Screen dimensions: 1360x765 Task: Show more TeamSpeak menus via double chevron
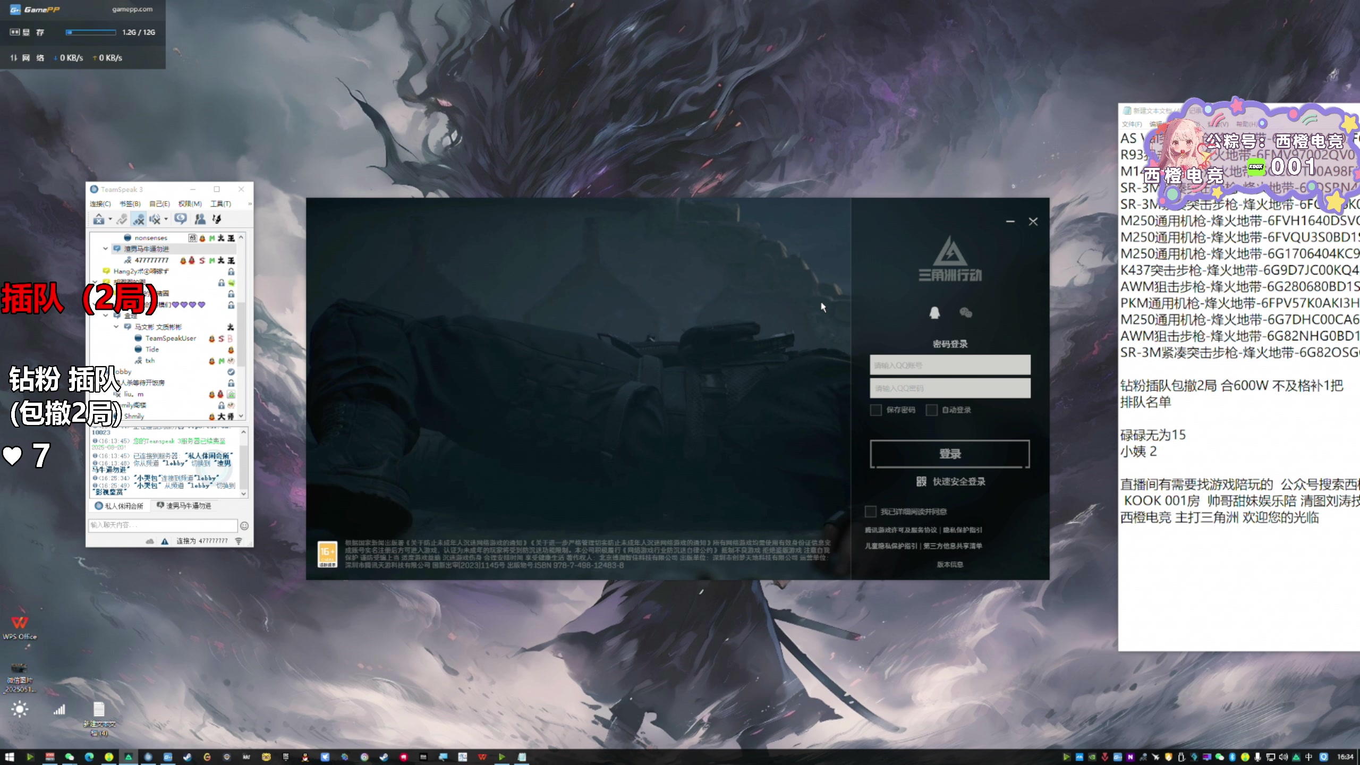(250, 204)
